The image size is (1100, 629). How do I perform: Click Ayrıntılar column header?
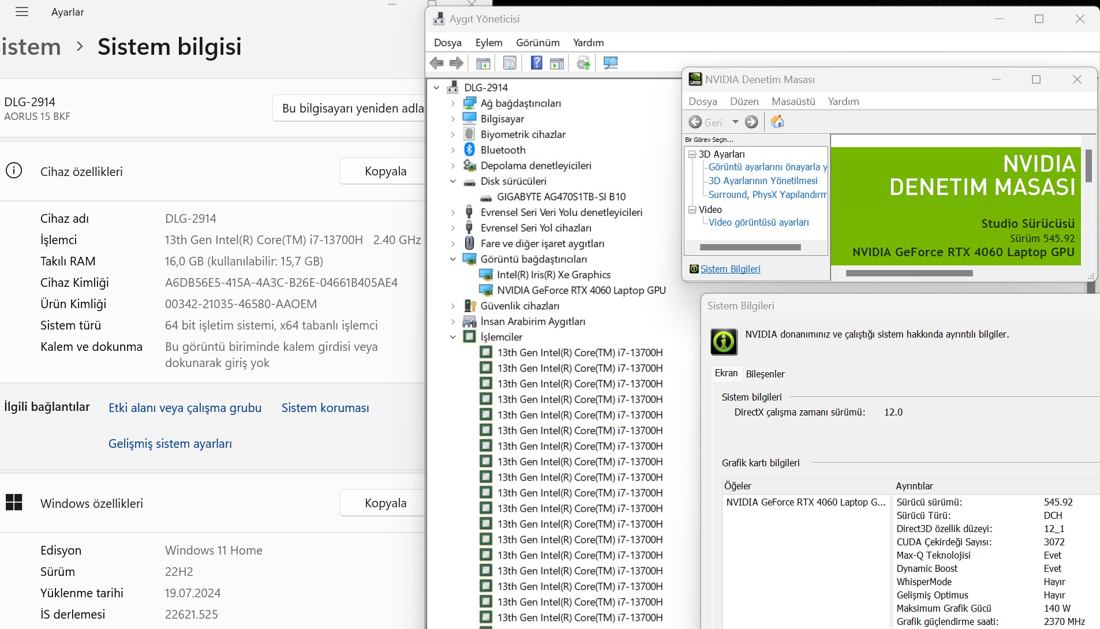pos(914,485)
